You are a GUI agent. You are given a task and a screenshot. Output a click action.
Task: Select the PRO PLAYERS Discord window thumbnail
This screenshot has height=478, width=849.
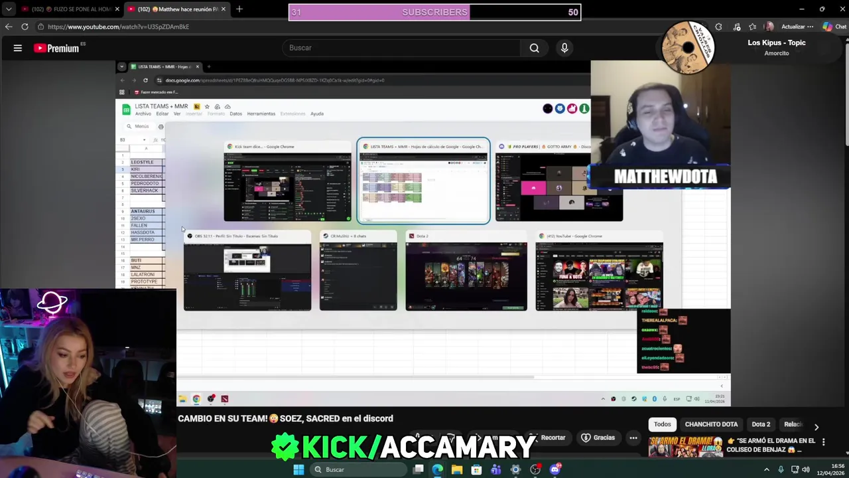[559, 182]
